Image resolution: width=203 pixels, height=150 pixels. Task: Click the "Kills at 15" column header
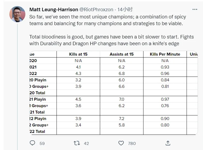[x=78, y=54]
